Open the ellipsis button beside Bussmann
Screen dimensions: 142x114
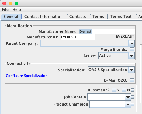click(133, 90)
